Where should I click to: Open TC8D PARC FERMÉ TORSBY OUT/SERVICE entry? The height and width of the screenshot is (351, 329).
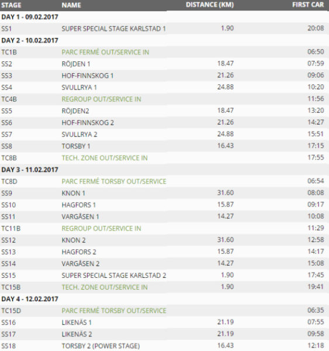point(114,181)
